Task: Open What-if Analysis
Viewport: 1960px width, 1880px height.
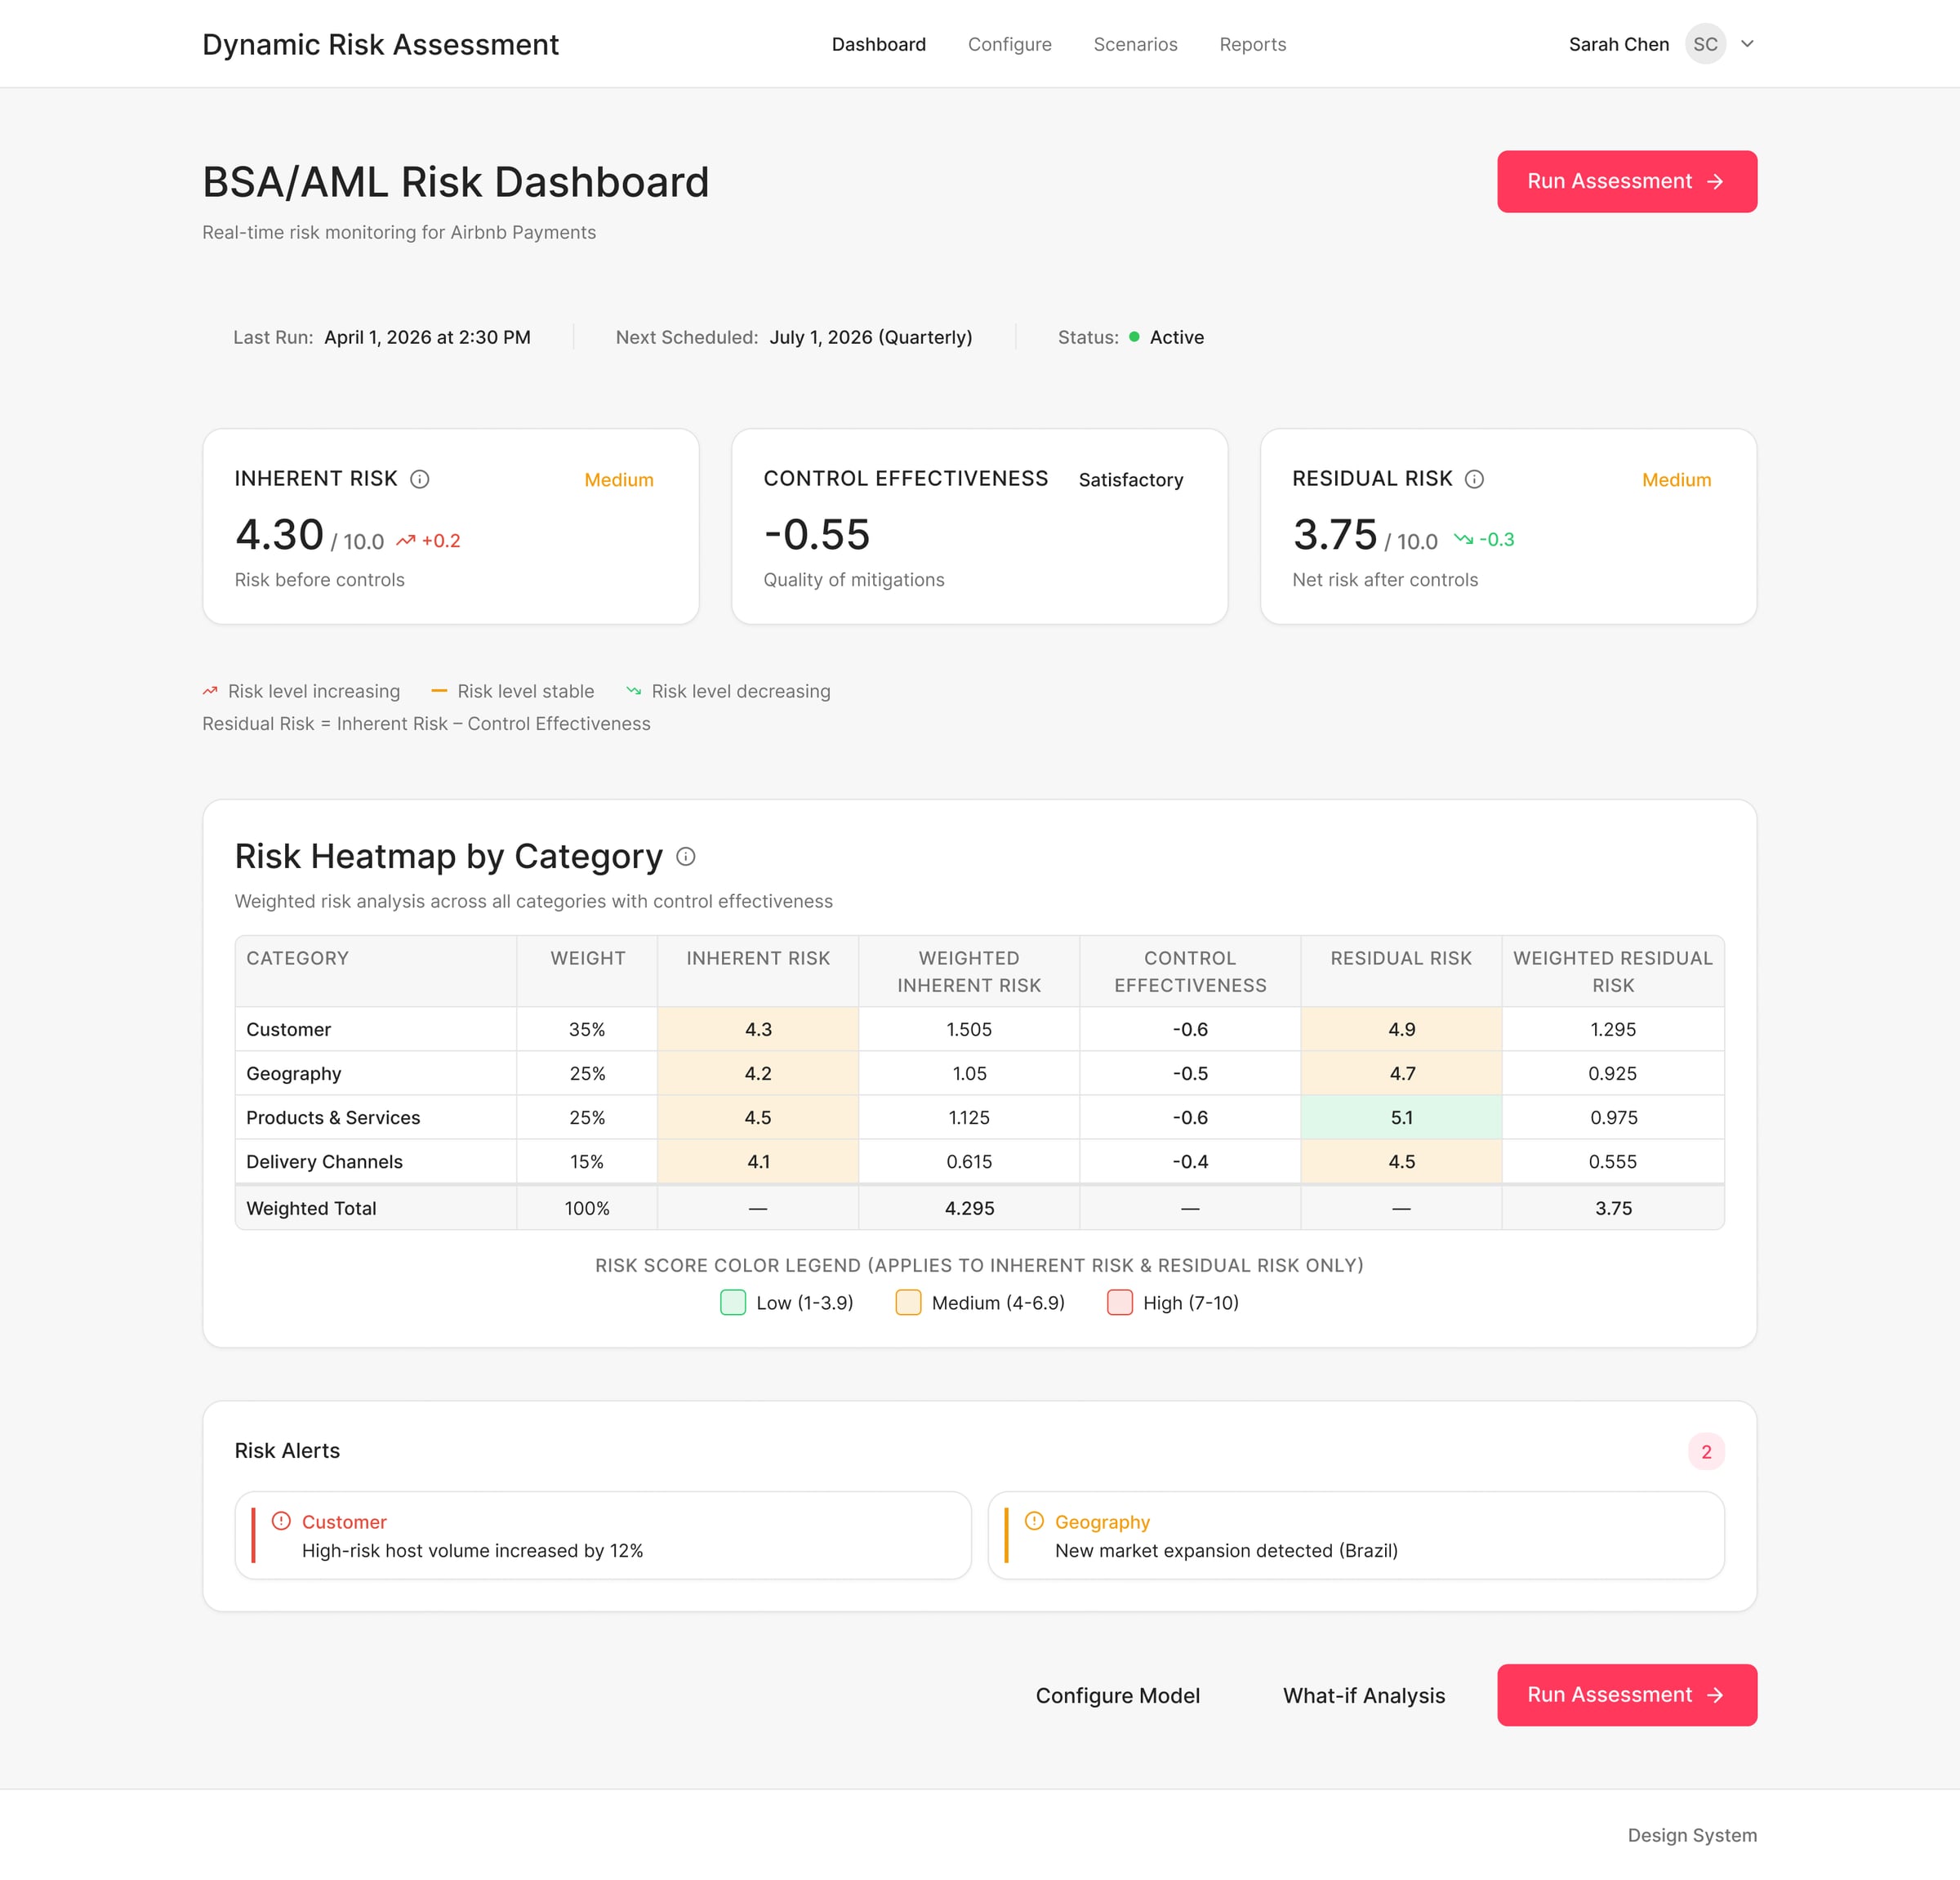Action: (1363, 1695)
